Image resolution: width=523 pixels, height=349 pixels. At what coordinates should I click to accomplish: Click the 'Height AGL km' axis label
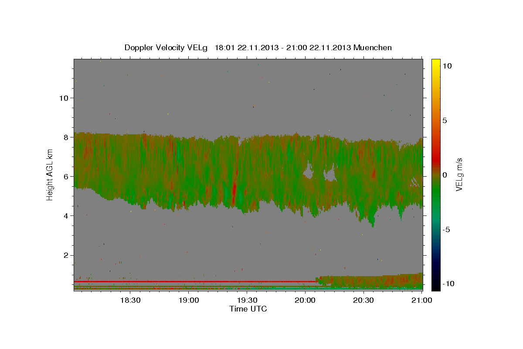[x=50, y=175]
